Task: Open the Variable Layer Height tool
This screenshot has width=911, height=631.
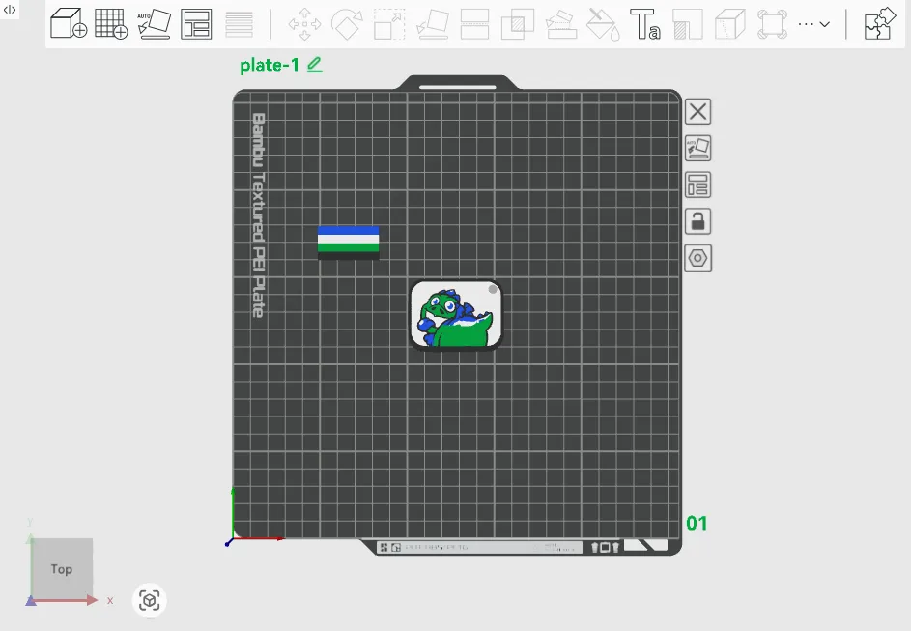Action: click(239, 24)
